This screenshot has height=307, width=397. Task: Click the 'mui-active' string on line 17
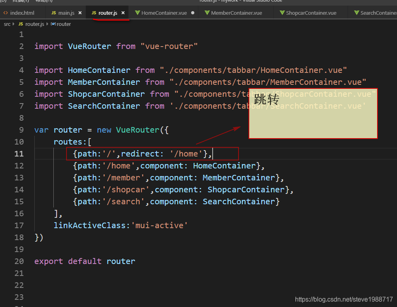click(x=159, y=225)
